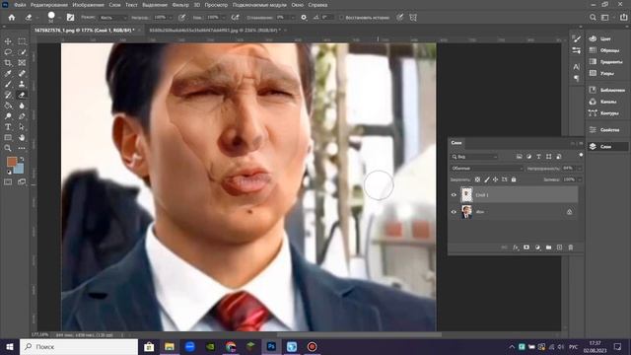Image resolution: width=631 pixels, height=355 pixels.
Task: Enable the Восстановить историю checkbox
Action: [x=342, y=18]
